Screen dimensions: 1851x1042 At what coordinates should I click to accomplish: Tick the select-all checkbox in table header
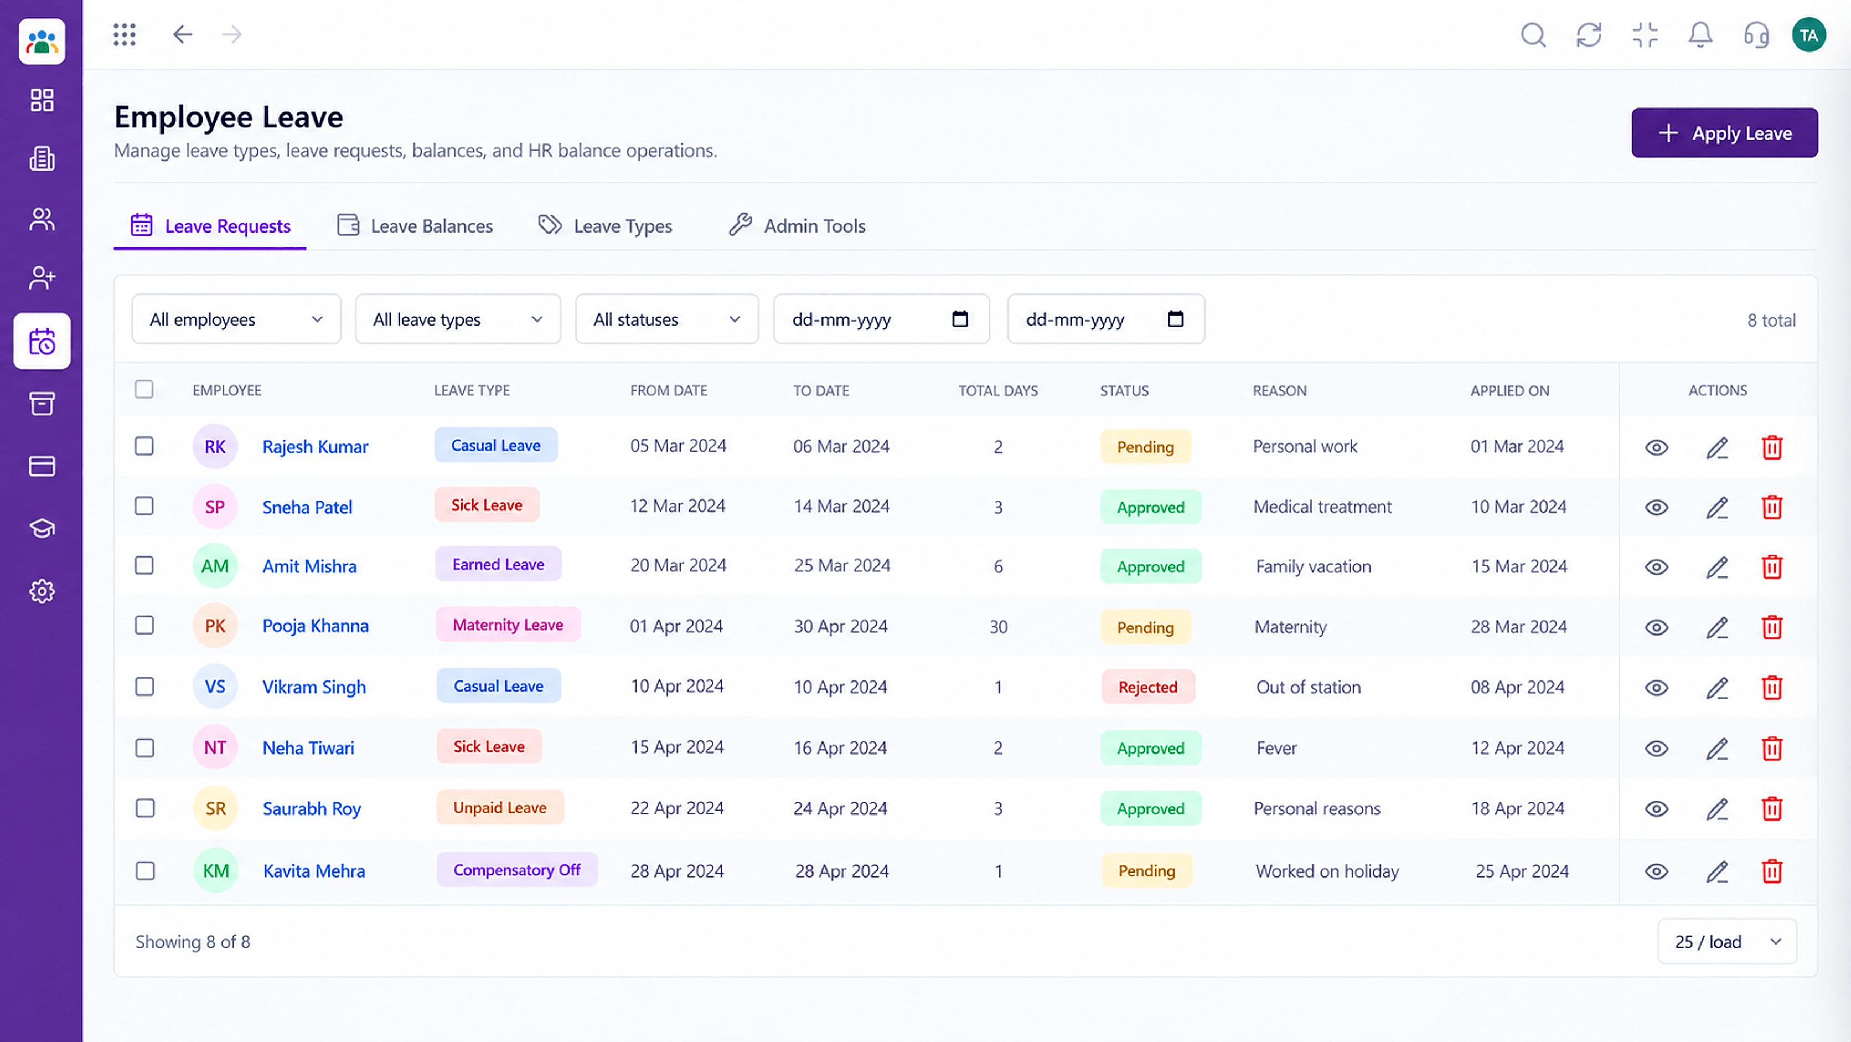pos(144,389)
